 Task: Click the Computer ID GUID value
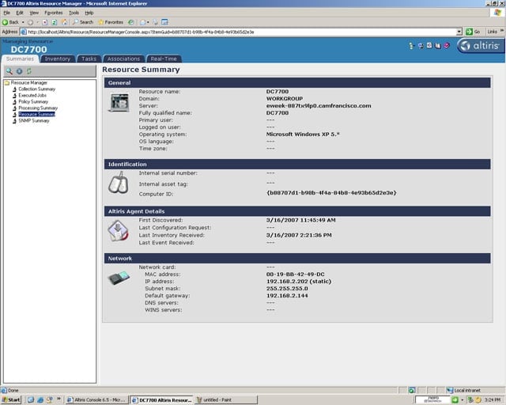(x=331, y=193)
